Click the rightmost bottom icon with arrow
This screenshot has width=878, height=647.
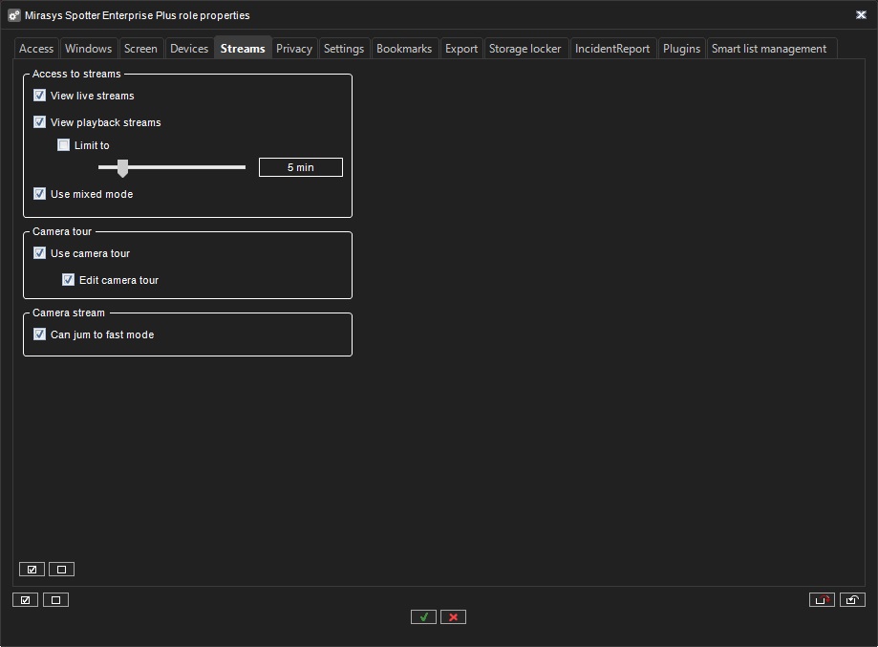[x=852, y=600]
